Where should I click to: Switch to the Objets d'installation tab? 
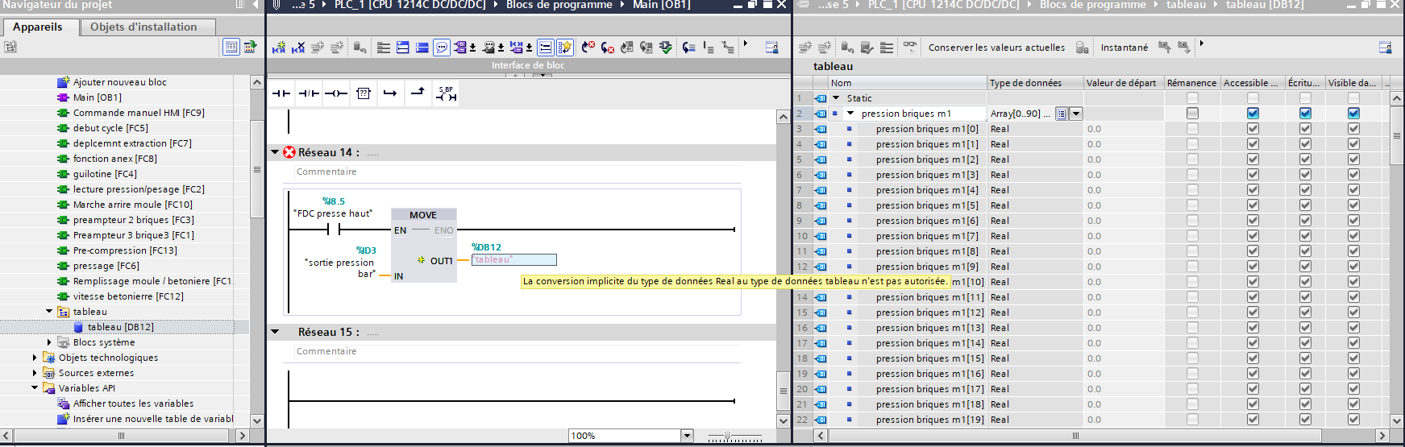click(143, 27)
